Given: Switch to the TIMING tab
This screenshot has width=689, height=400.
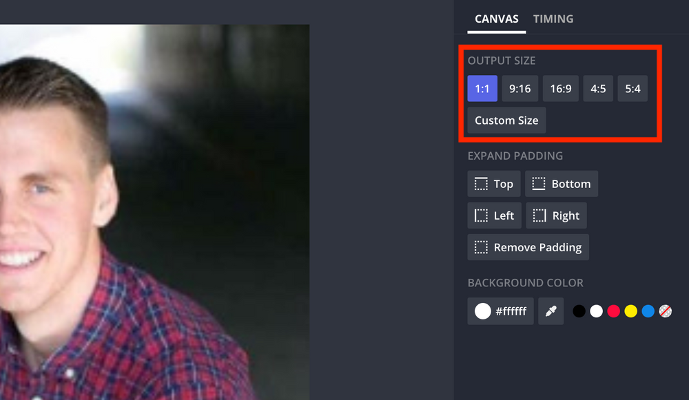Looking at the screenshot, I should click(553, 19).
